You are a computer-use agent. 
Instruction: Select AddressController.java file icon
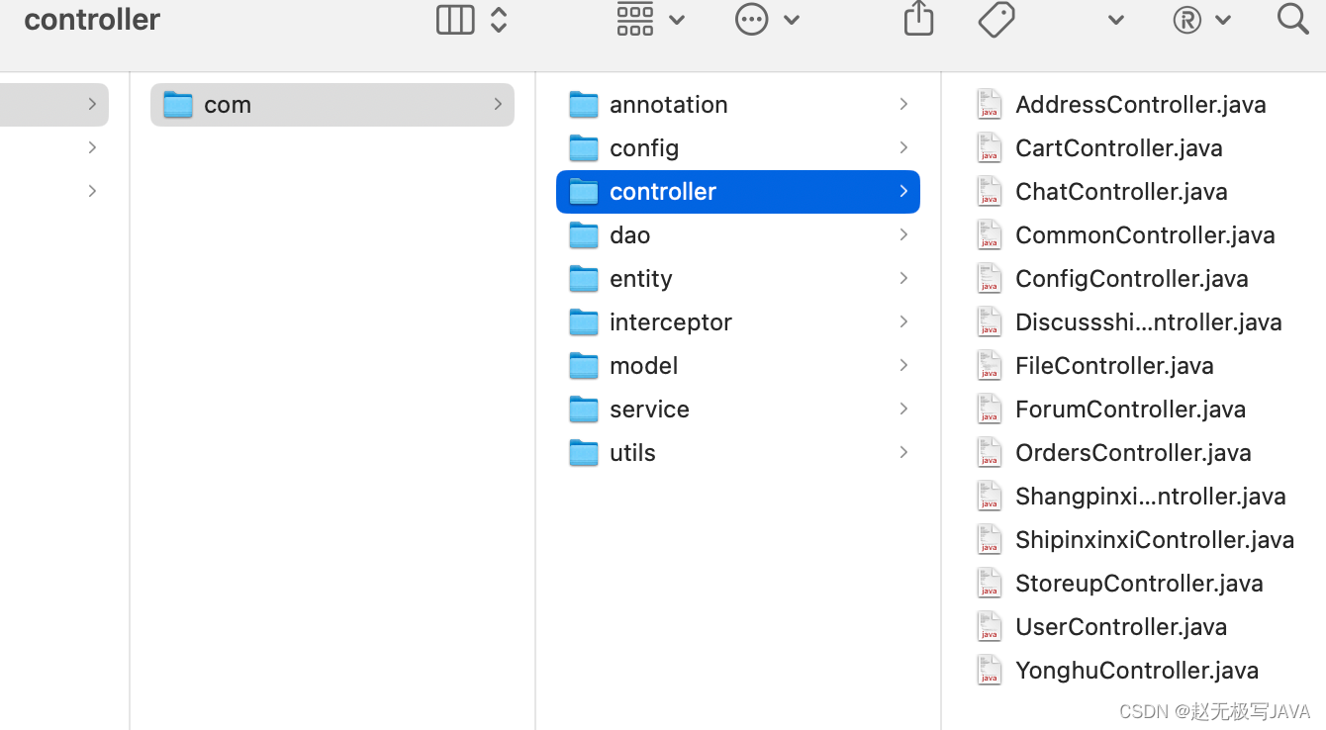pos(990,104)
